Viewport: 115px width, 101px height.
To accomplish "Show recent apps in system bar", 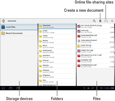I will tap(18, 88).
